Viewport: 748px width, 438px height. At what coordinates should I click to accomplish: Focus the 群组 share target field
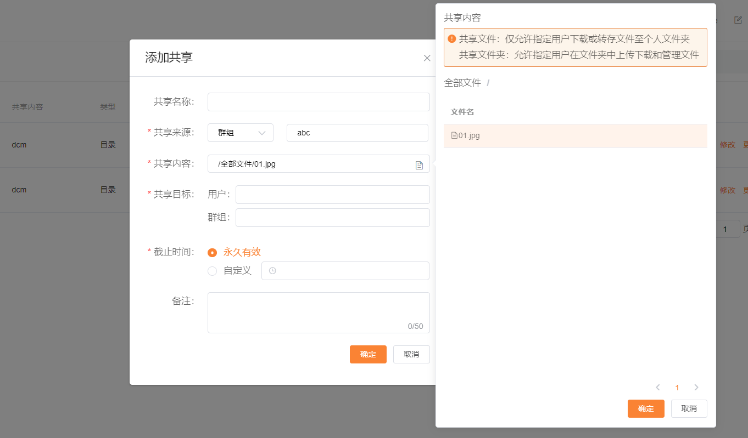pos(332,218)
